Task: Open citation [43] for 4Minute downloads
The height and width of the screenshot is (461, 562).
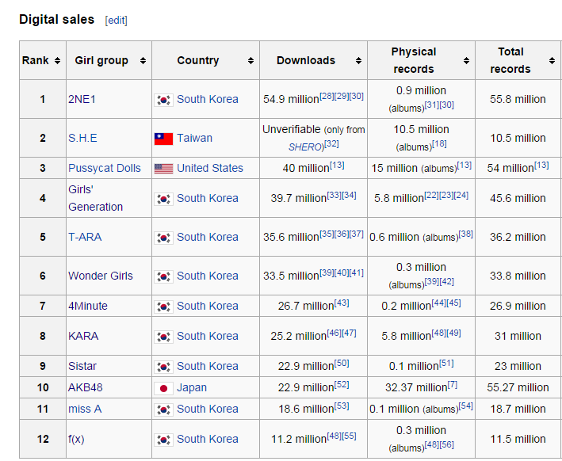Action: pos(342,303)
